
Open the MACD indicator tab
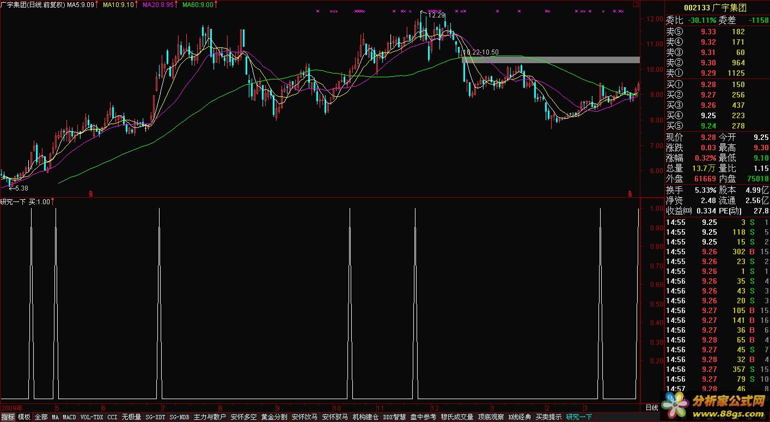(70, 417)
